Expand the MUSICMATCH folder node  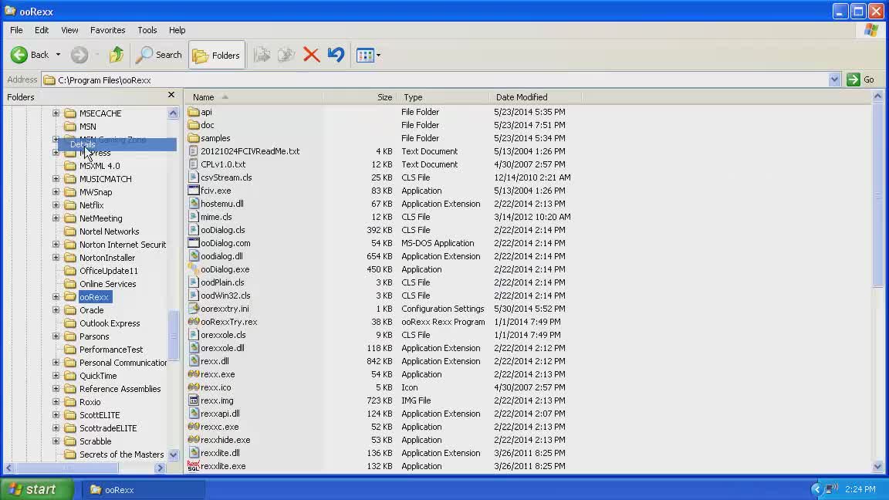point(56,179)
